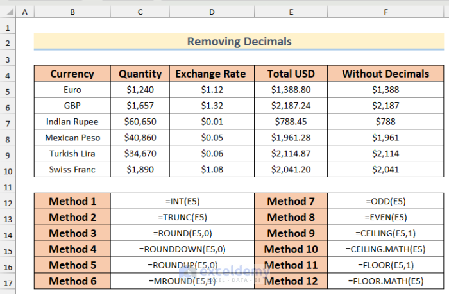Image resolution: width=449 pixels, height=294 pixels.
Task: Click quantity cell $60,650
Action: click(140, 122)
